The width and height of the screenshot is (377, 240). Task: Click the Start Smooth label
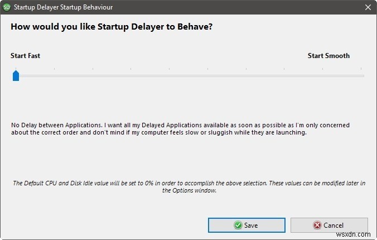[x=328, y=56]
